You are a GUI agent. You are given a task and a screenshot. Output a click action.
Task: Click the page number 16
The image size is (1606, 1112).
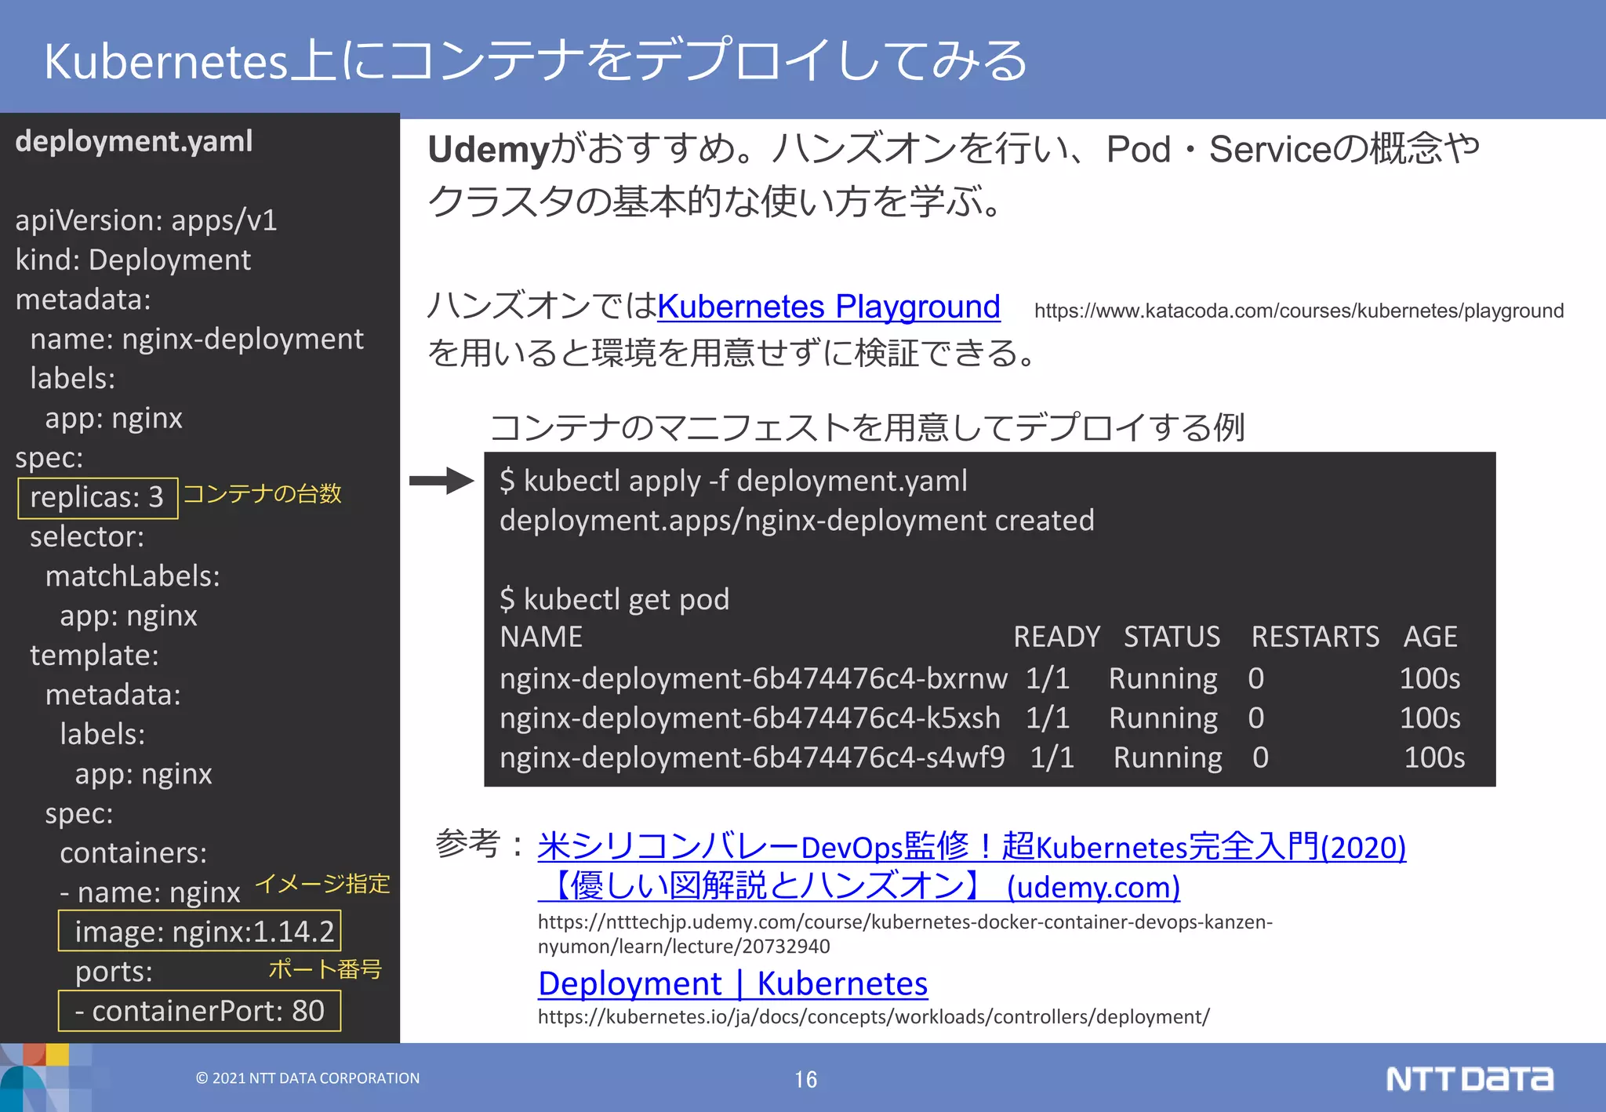coord(805,1080)
